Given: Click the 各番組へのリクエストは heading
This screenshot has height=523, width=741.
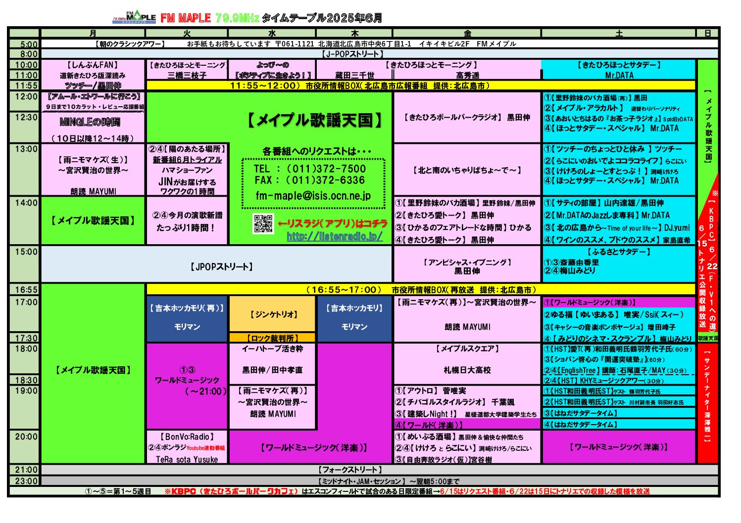Looking at the screenshot, I should click(x=317, y=151).
